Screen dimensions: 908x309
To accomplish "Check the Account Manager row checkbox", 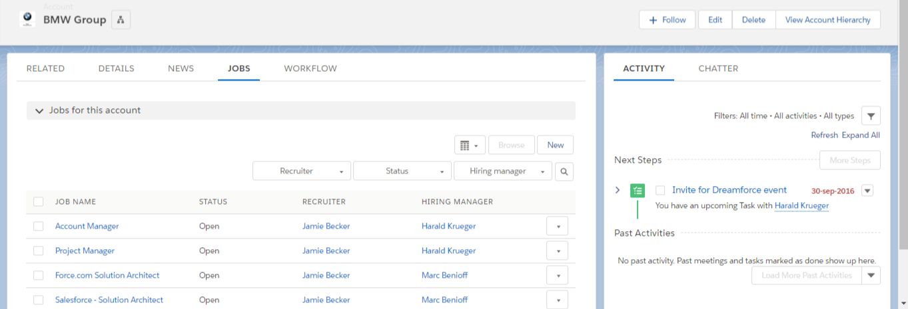I will click(39, 226).
